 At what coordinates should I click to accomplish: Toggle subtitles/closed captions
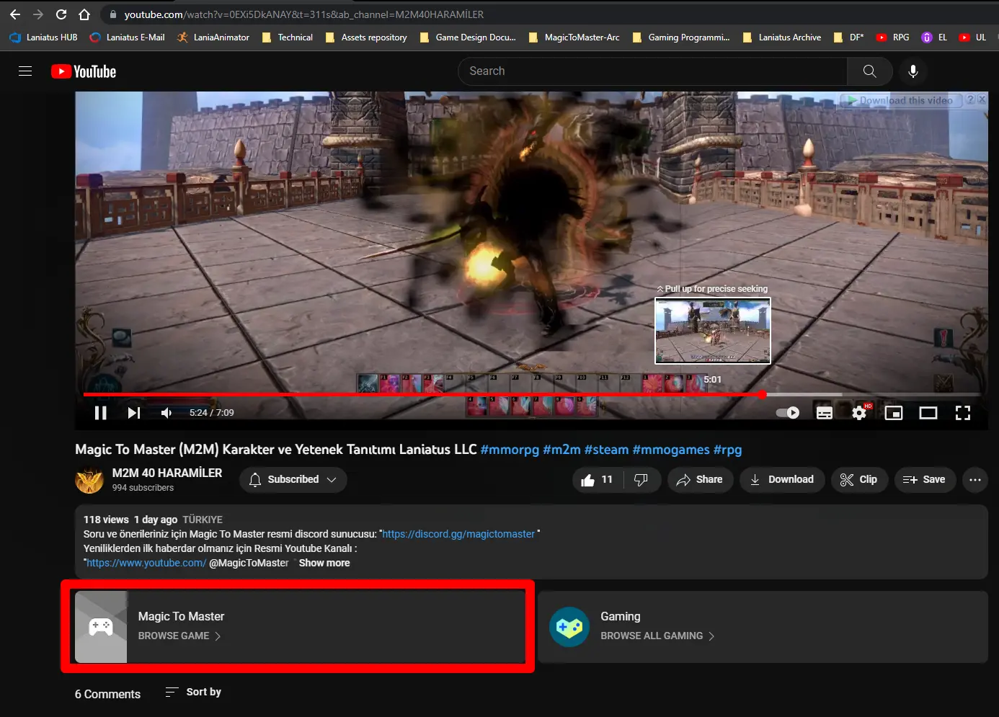[825, 413]
